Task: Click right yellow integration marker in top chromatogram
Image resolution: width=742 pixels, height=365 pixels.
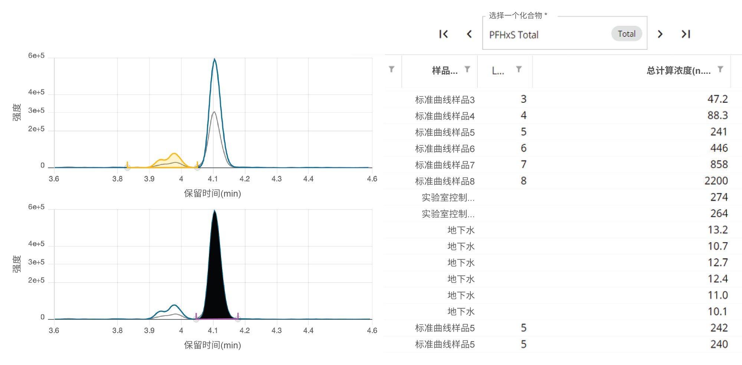Action: (197, 166)
